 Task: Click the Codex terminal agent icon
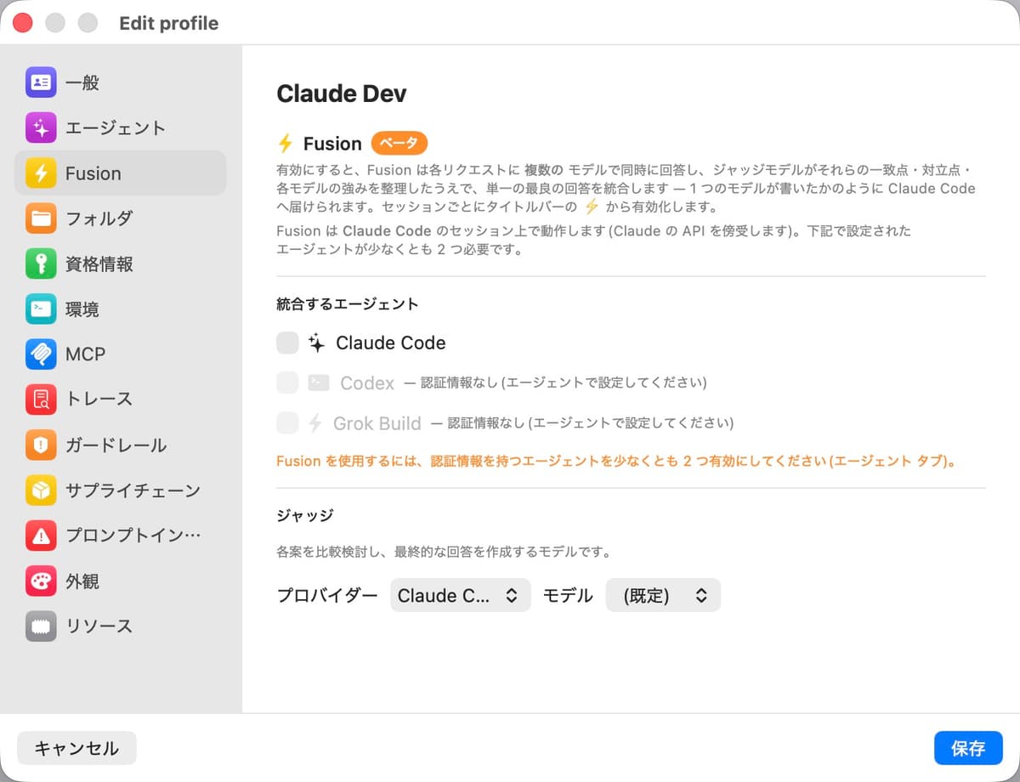pos(319,382)
